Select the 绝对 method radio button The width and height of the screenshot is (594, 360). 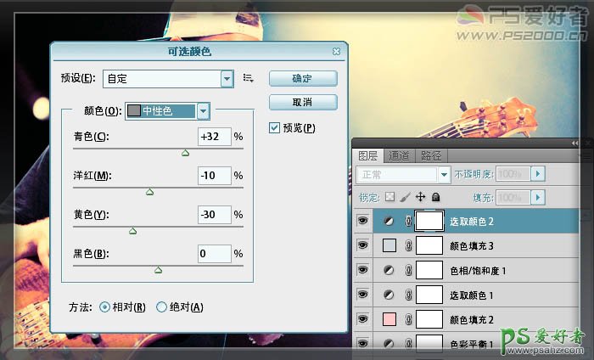coord(162,307)
